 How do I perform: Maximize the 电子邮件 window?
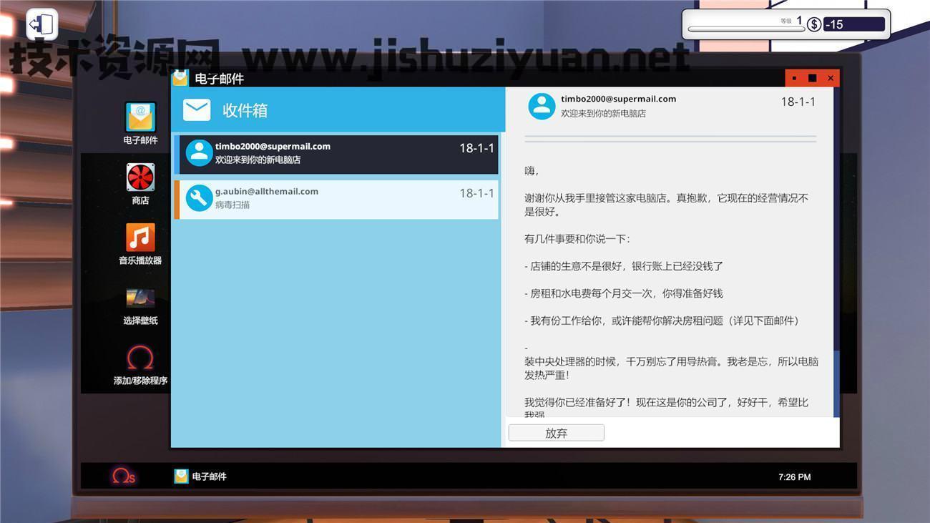tap(812, 78)
